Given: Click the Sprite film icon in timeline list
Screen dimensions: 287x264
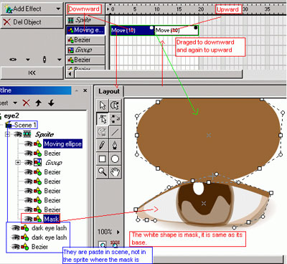Looking at the screenshot, I should coord(70,20).
